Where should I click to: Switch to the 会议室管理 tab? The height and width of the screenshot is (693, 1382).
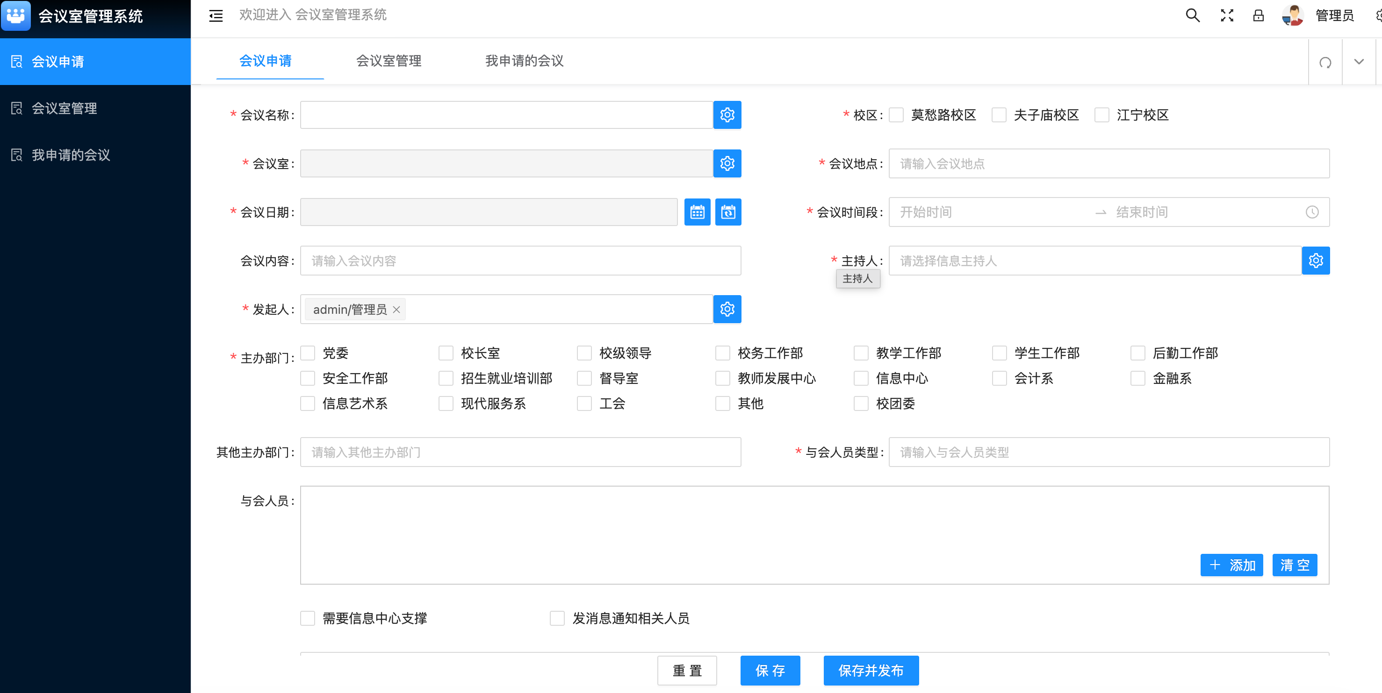click(x=389, y=61)
